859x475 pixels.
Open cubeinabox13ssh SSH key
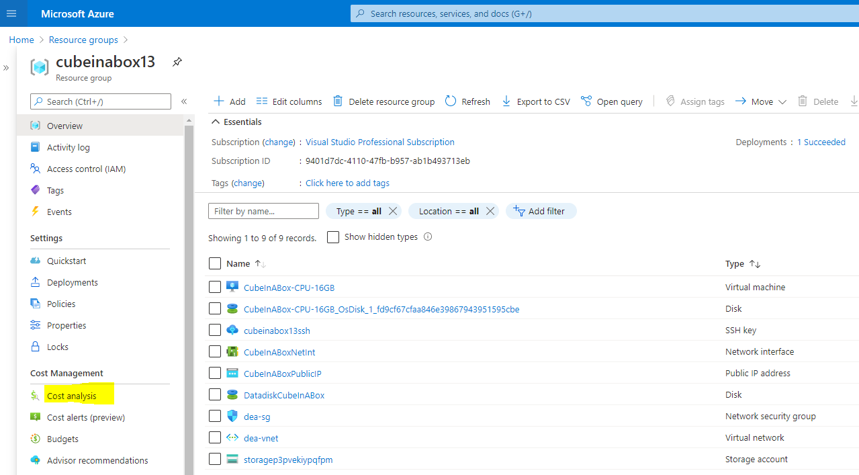[x=277, y=331]
